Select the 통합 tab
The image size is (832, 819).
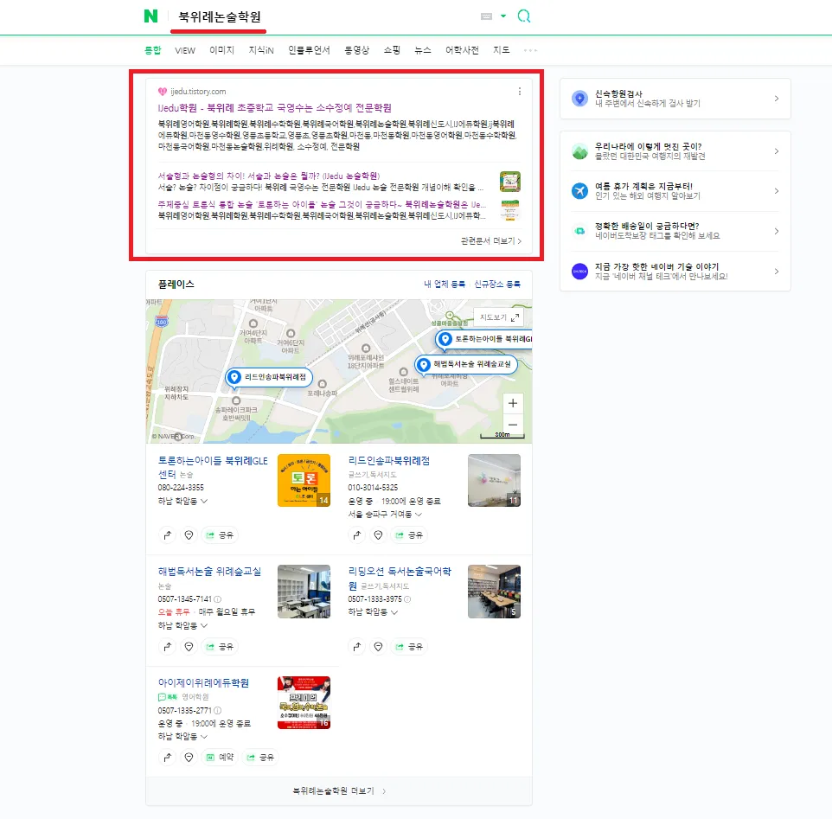(152, 50)
